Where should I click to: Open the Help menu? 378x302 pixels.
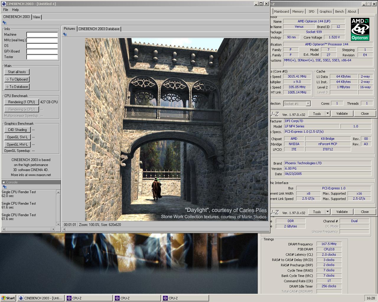pos(15,10)
